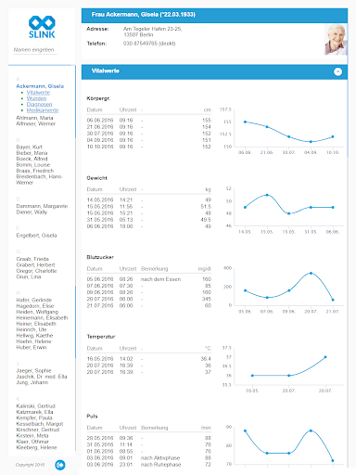356x475 pixels.
Task: Select patient Bieber, Maria
Action: (x=32, y=153)
